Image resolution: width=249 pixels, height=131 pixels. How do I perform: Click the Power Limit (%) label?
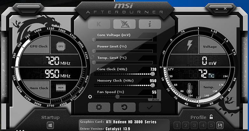(x=112, y=46)
